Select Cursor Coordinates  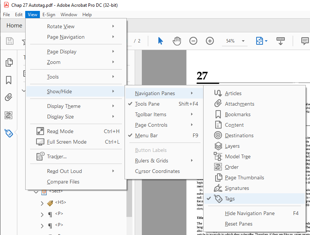coord(164,171)
